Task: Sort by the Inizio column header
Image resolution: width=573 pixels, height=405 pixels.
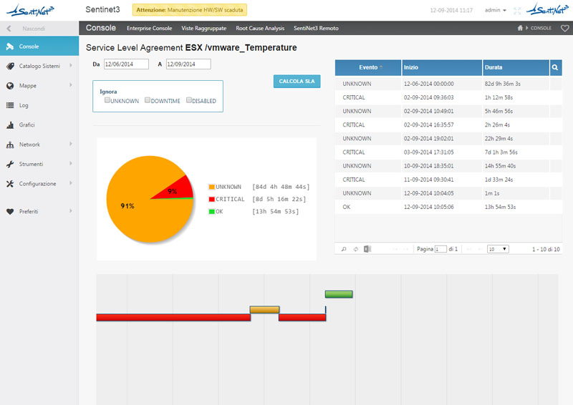Action: coord(442,67)
